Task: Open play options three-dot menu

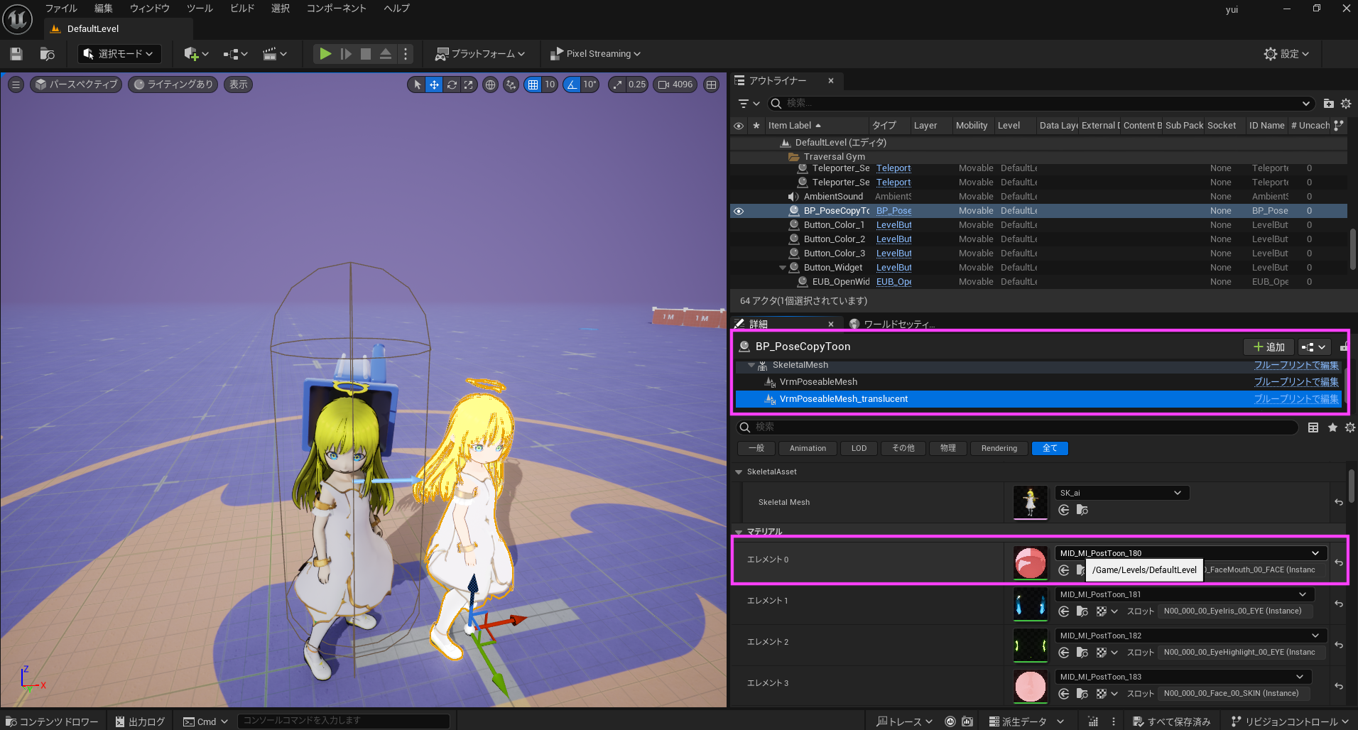Action: coord(406,54)
